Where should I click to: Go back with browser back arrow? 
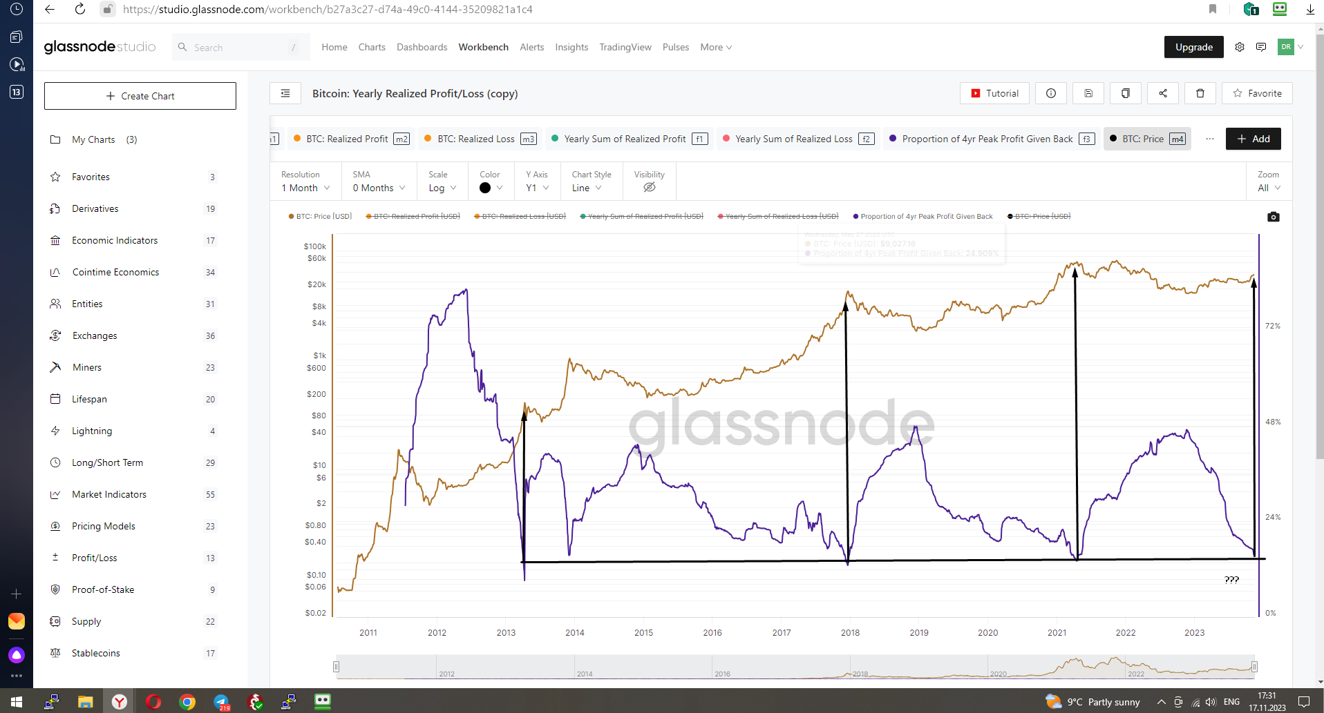[49, 9]
